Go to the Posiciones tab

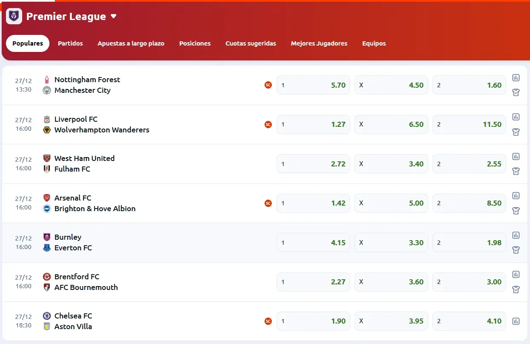click(195, 43)
